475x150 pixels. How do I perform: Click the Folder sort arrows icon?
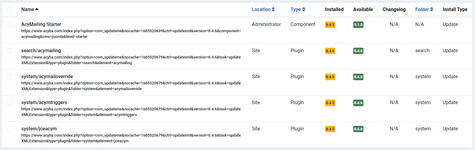pyautogui.click(x=432, y=10)
